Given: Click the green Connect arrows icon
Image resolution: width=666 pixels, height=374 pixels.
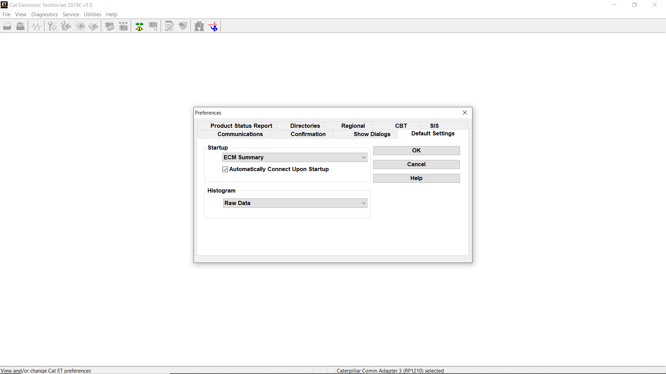Looking at the screenshot, I should click(139, 26).
